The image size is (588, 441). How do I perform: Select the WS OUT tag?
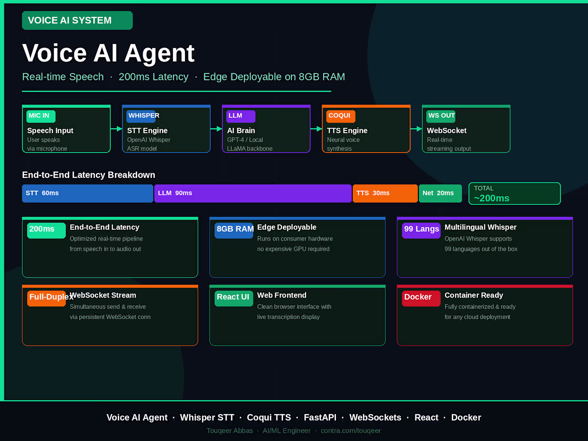click(441, 116)
